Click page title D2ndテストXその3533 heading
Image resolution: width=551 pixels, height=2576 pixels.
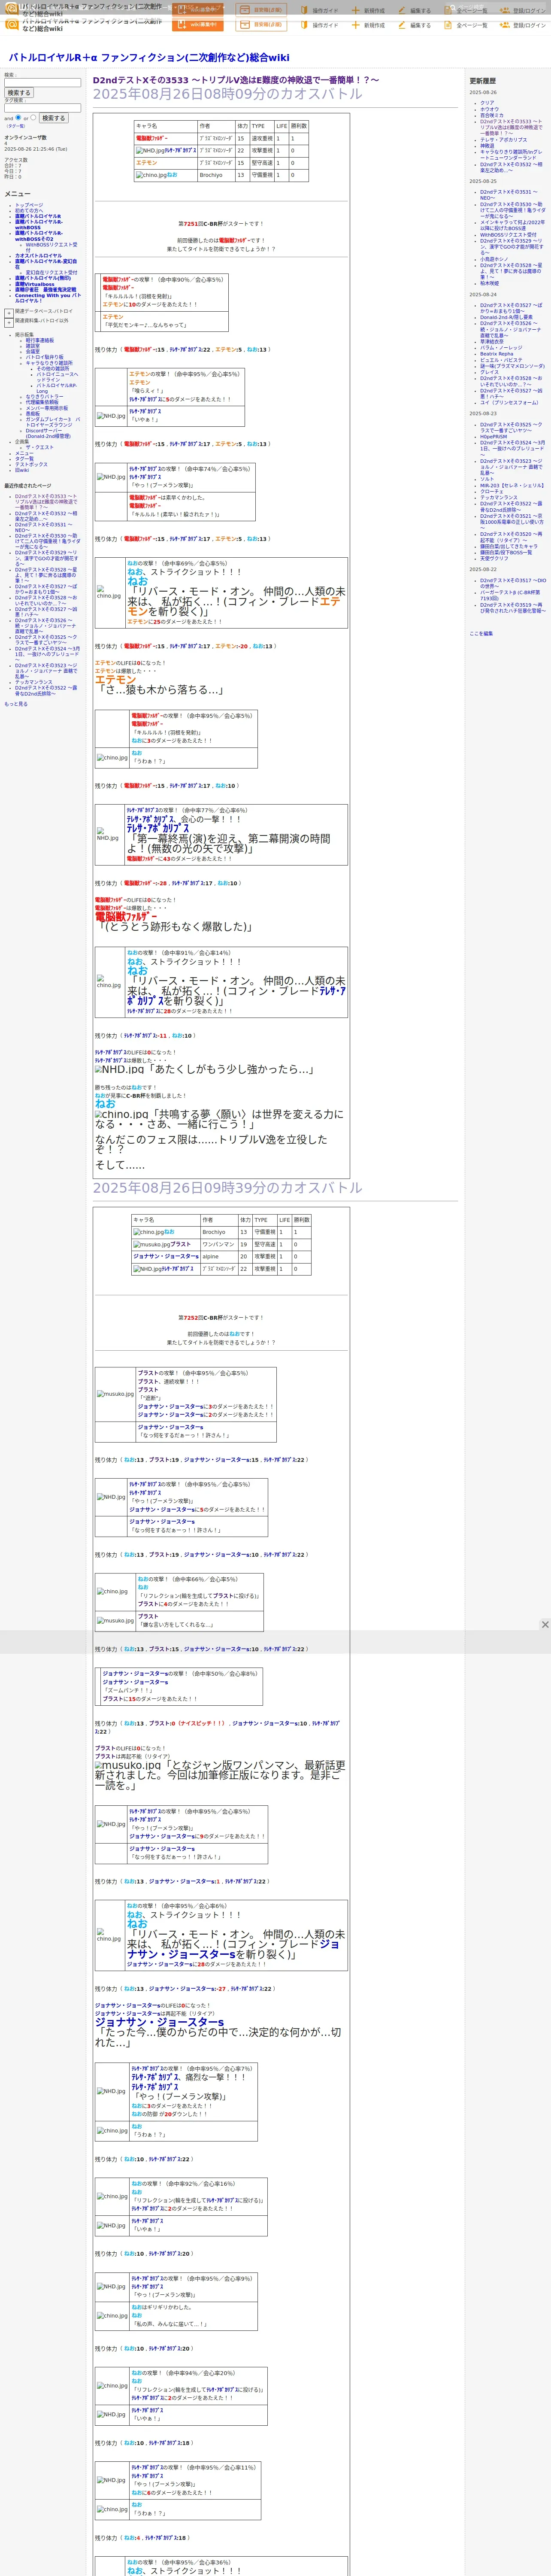[236, 80]
